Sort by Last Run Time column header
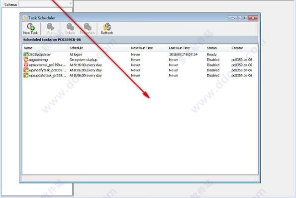This screenshot has height=198, width=296. tap(179, 48)
